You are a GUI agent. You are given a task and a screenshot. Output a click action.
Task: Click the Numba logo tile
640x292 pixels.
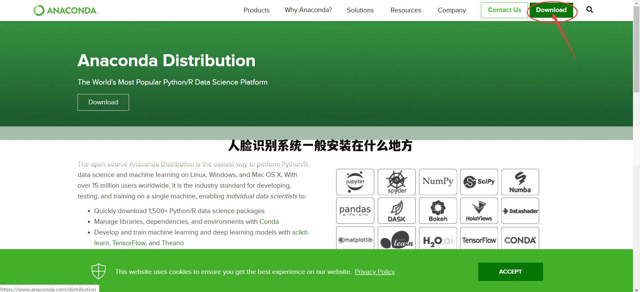click(520, 182)
